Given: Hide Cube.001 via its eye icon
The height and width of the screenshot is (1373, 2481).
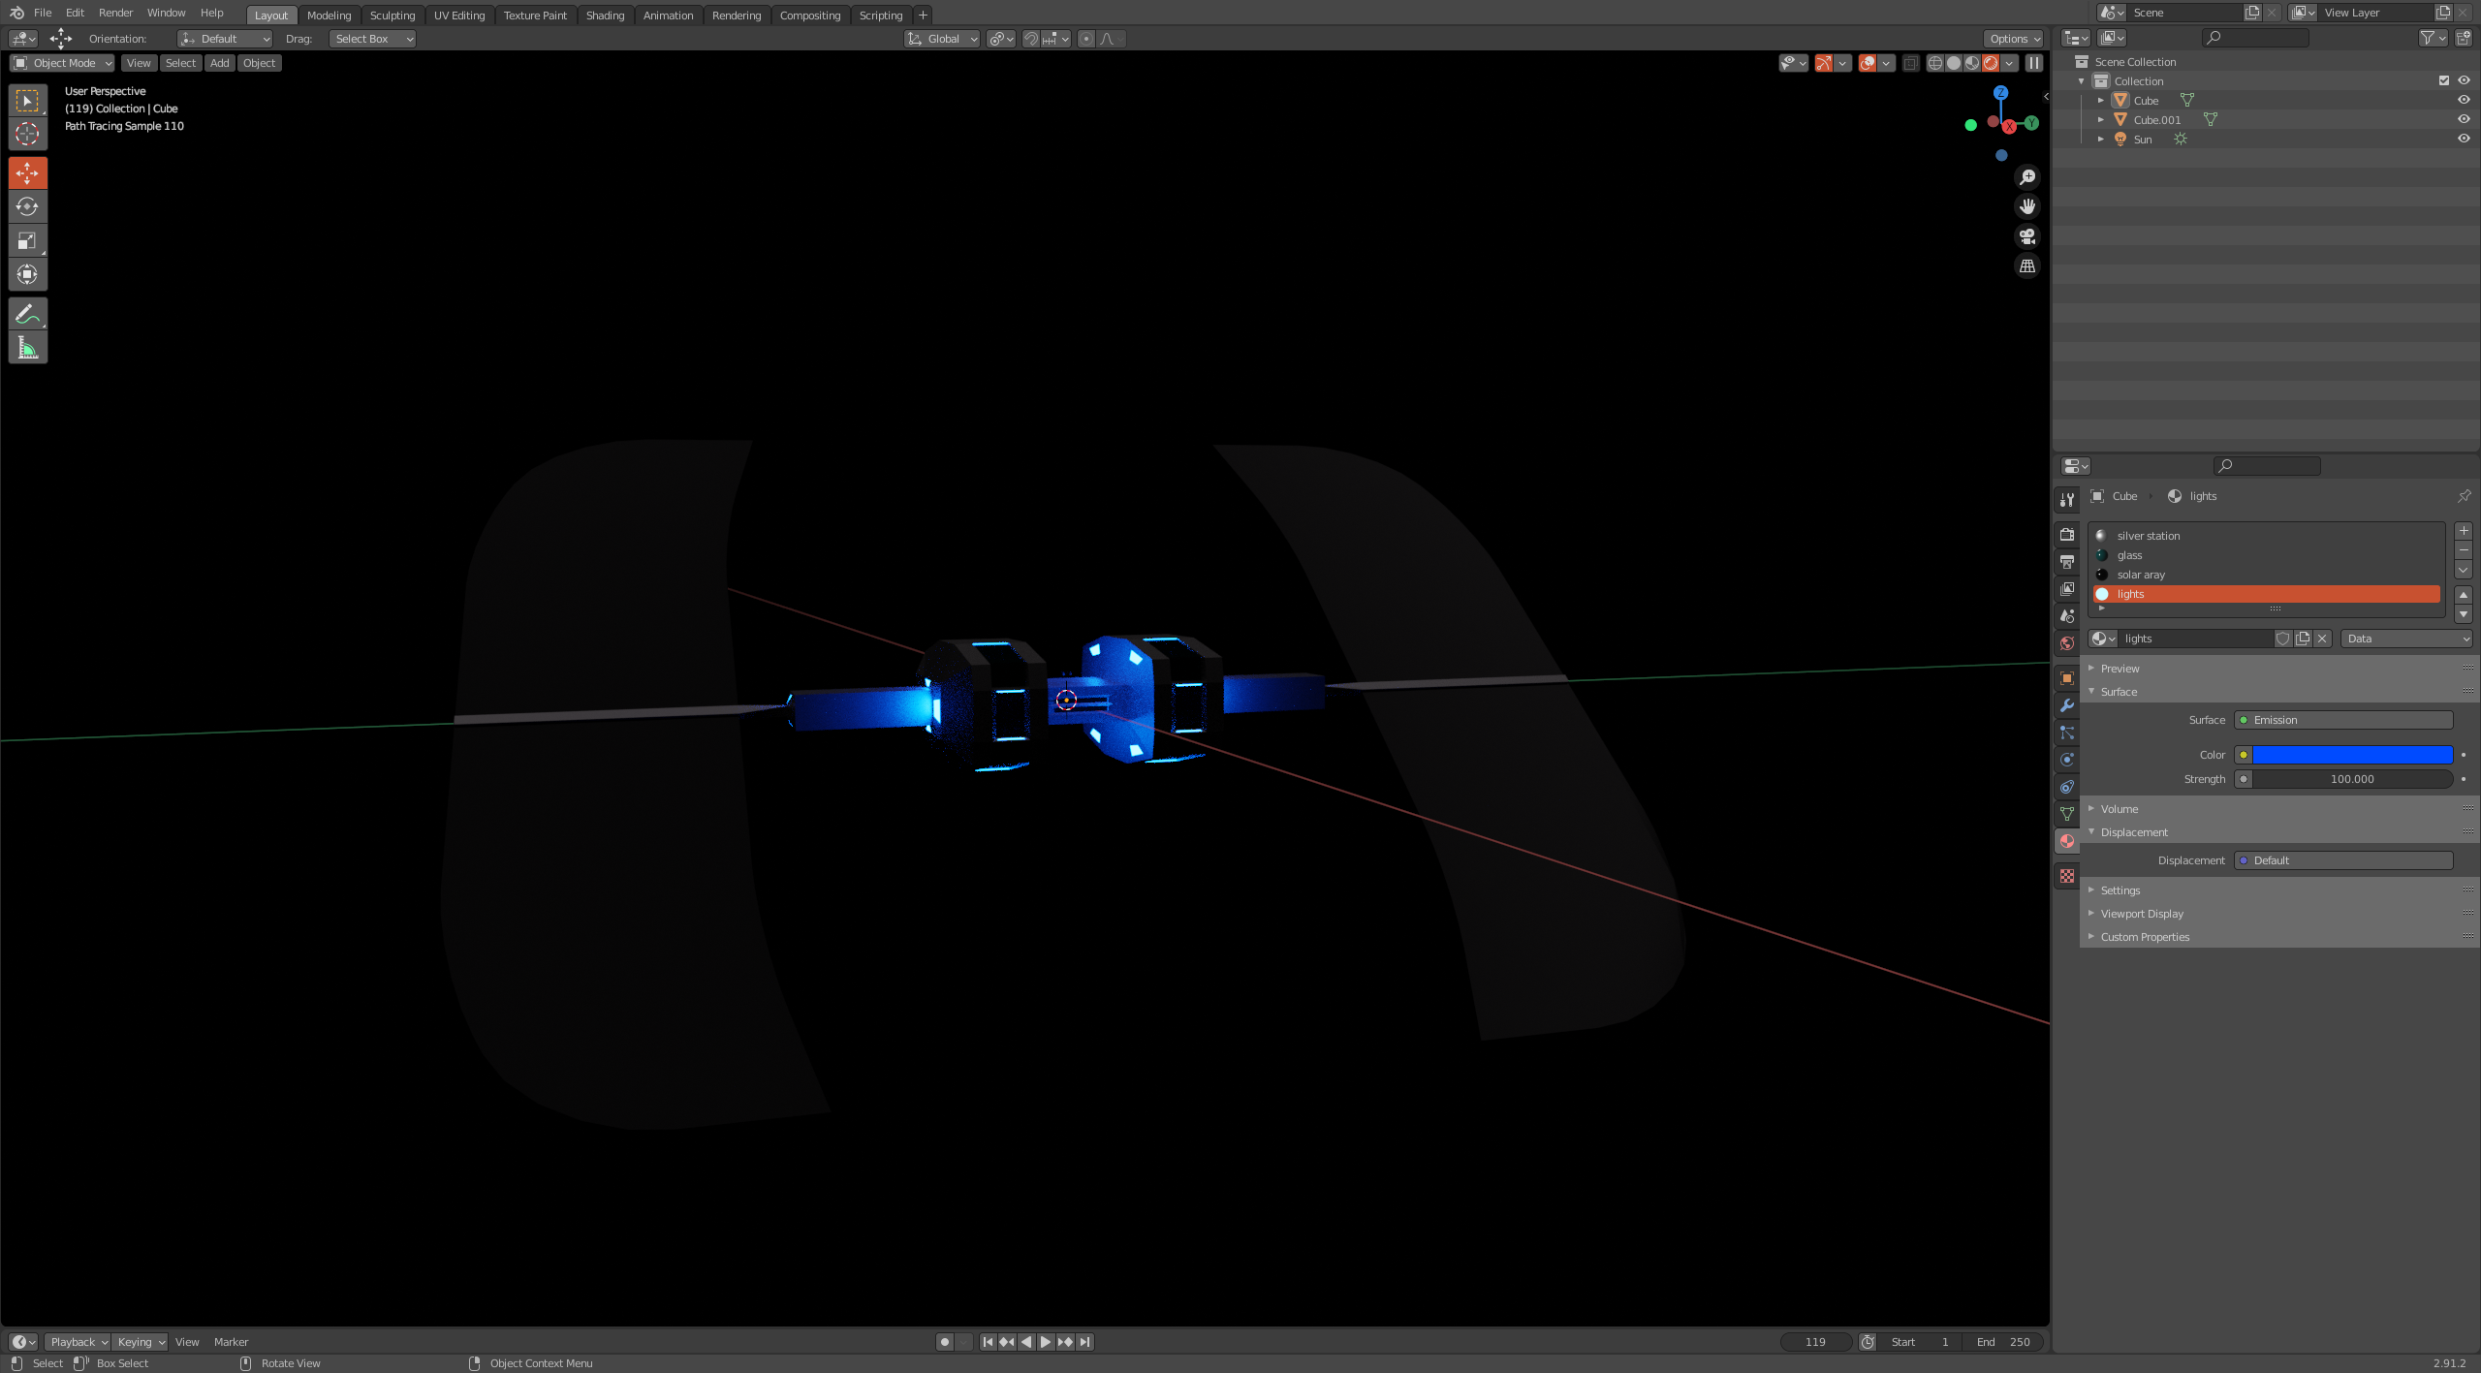Looking at the screenshot, I should [x=2463, y=119].
